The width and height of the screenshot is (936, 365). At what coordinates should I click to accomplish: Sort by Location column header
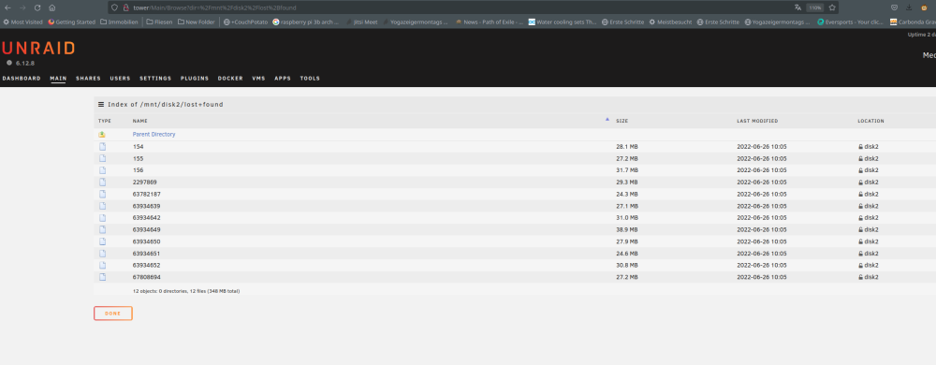point(870,121)
